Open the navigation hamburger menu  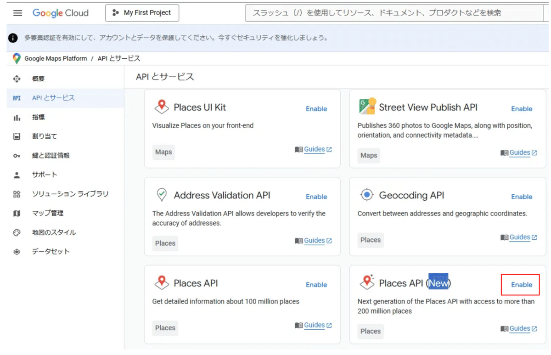(17, 13)
